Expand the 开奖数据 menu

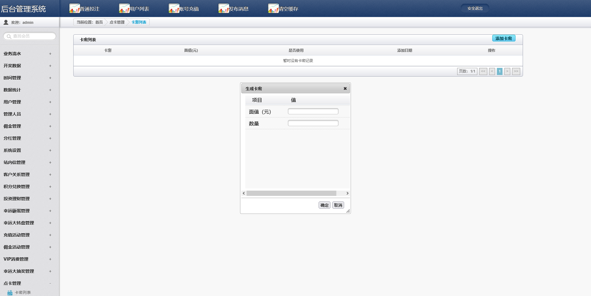(x=50, y=66)
